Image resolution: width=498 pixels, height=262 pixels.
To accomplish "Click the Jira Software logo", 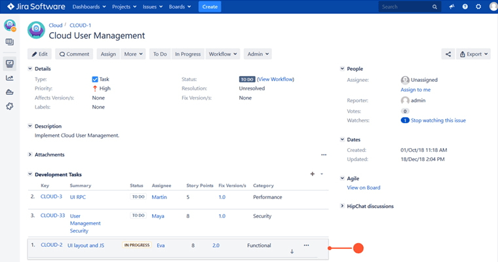I will click(36, 7).
